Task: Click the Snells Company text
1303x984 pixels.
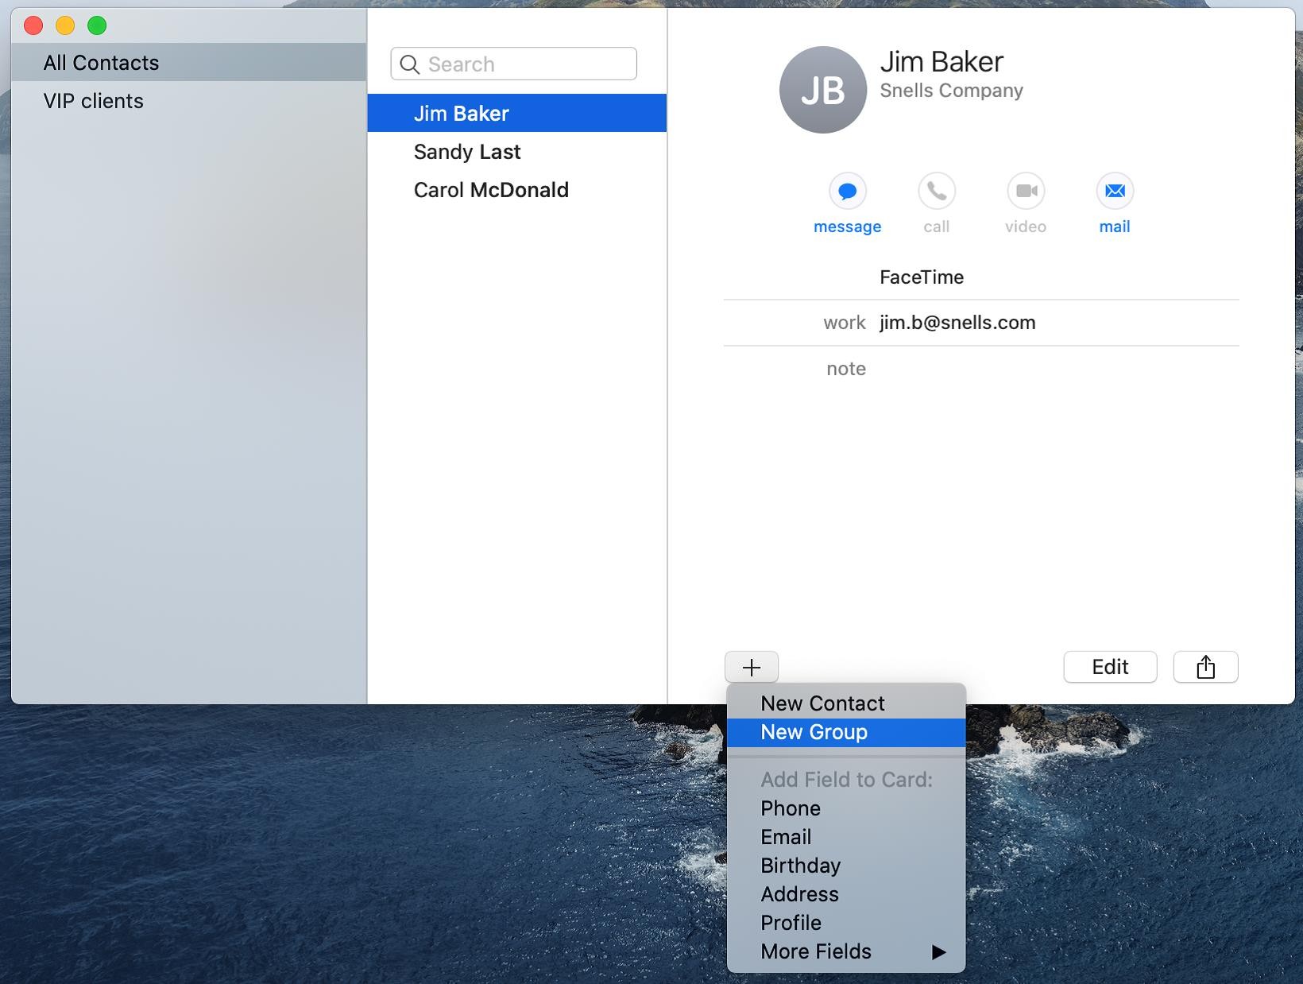Action: [951, 91]
